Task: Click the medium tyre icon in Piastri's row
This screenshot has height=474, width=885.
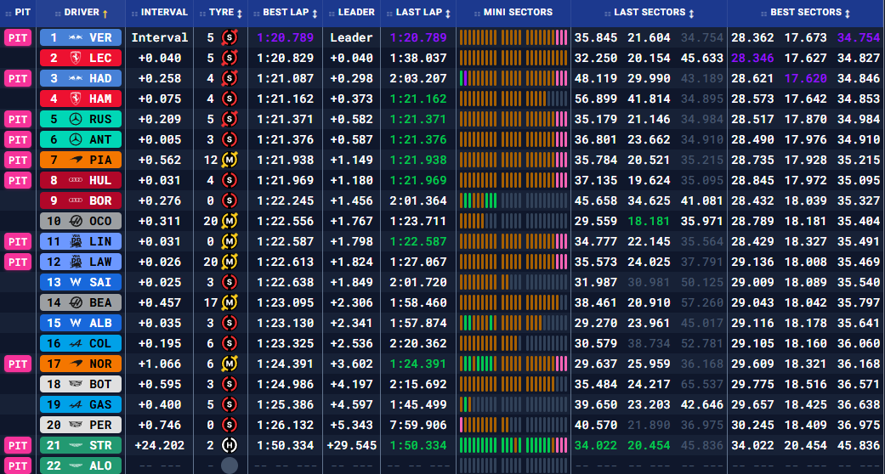Action: pyautogui.click(x=228, y=160)
